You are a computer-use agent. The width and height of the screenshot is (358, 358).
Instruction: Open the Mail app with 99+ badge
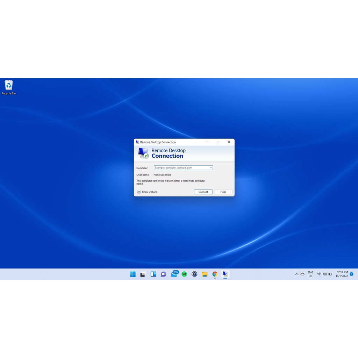[x=174, y=274]
